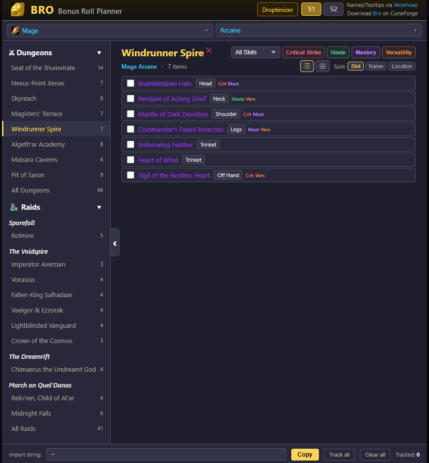
Task: Select Imperator Averzian raid boss
Action: [56, 264]
